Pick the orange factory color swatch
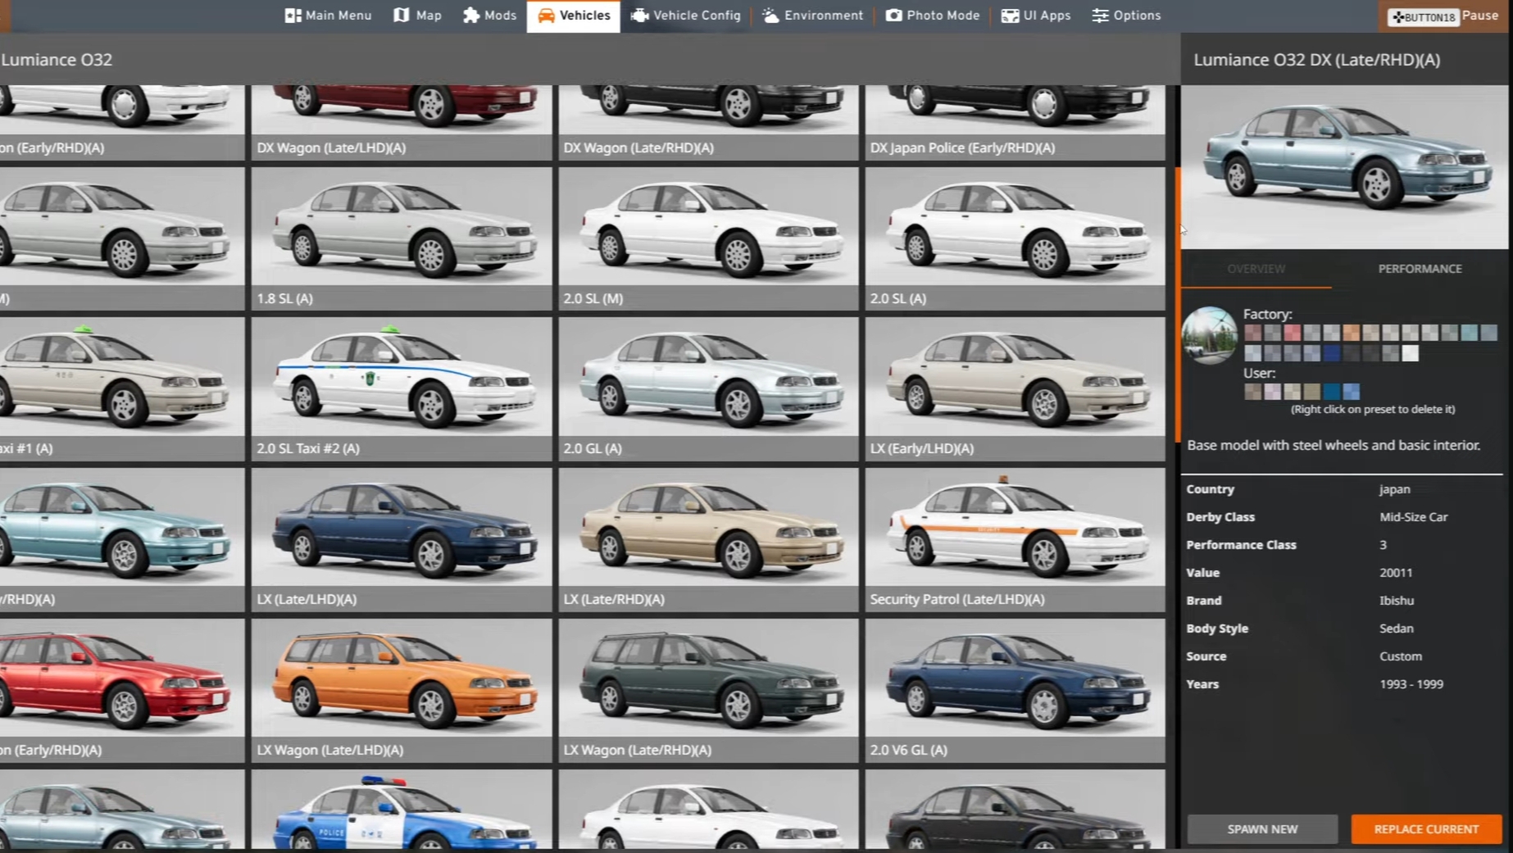 [1351, 333]
